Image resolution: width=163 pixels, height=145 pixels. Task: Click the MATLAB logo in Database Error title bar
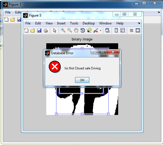(47, 53)
